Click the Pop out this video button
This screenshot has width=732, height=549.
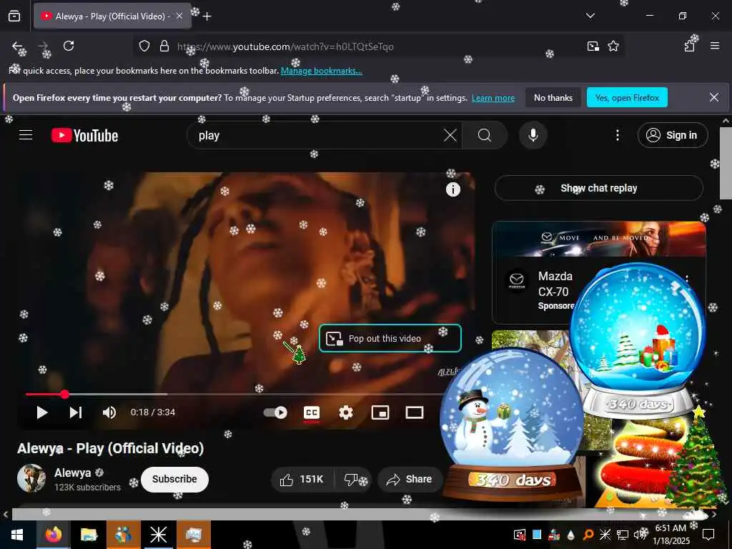click(x=390, y=338)
